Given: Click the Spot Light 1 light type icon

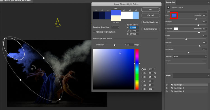Looking at the screenshot, I should coord(172,85).
